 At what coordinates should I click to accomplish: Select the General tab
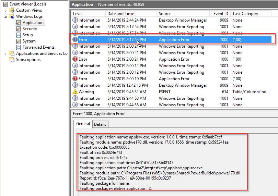(x=83, y=124)
